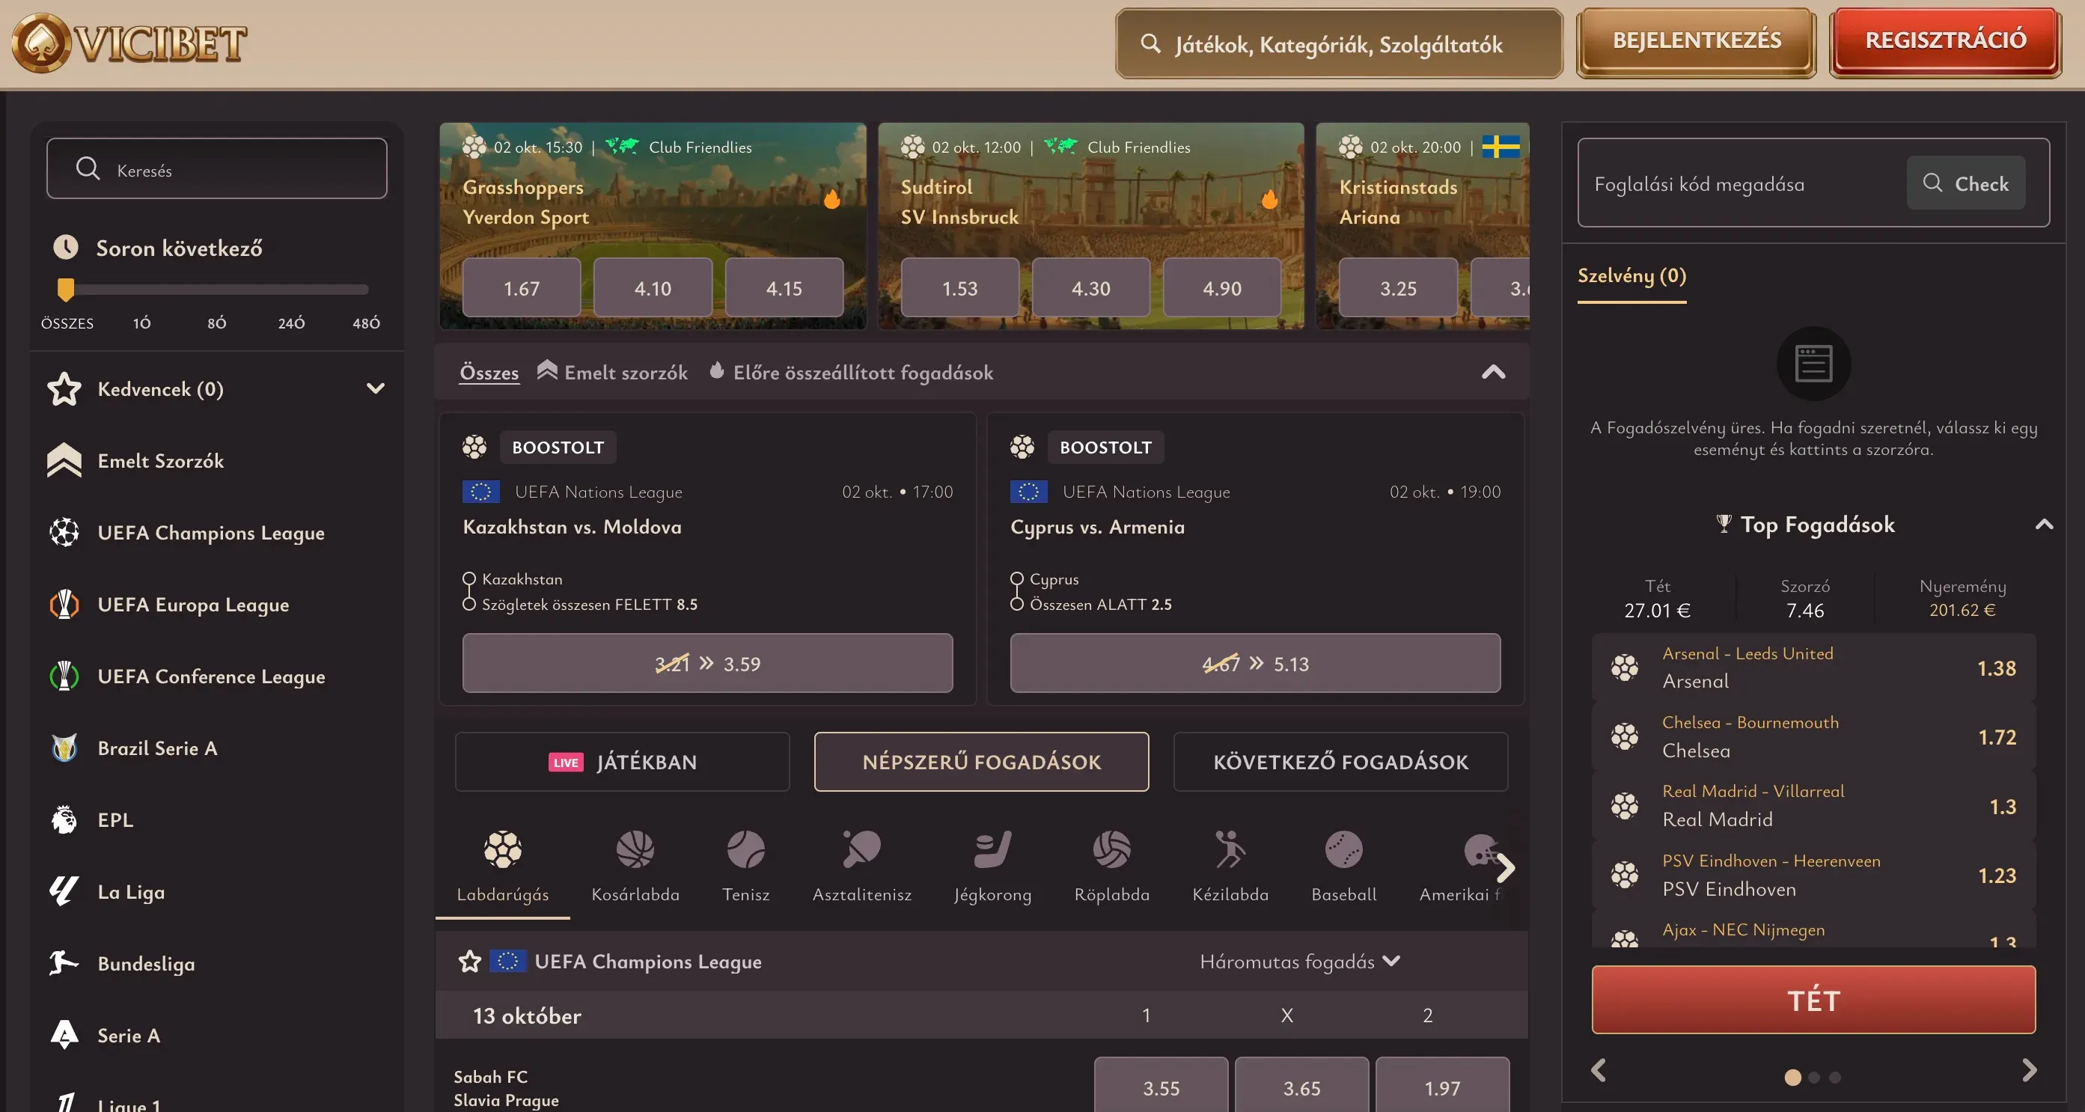Switch to the Összes tab
2085x1112 pixels.
pyautogui.click(x=489, y=372)
